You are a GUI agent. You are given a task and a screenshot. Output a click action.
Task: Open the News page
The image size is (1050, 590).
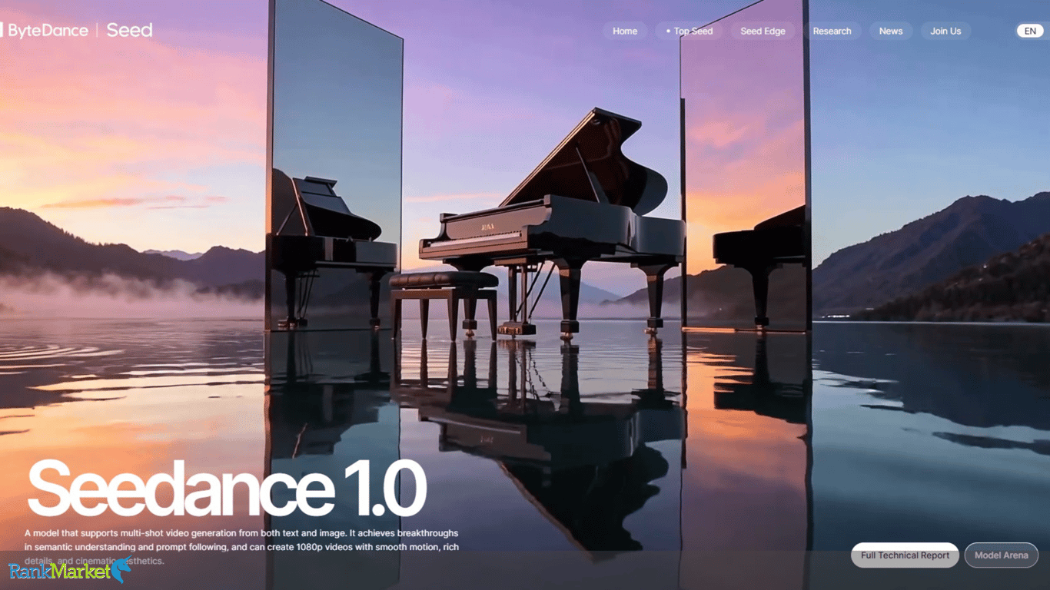coord(891,31)
